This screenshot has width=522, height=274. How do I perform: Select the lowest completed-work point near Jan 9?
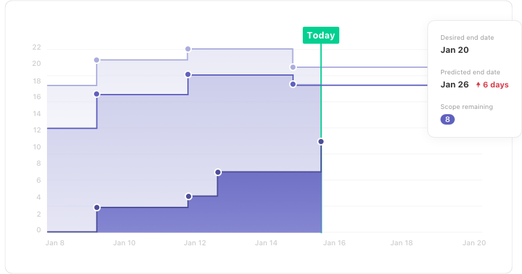coord(97,207)
